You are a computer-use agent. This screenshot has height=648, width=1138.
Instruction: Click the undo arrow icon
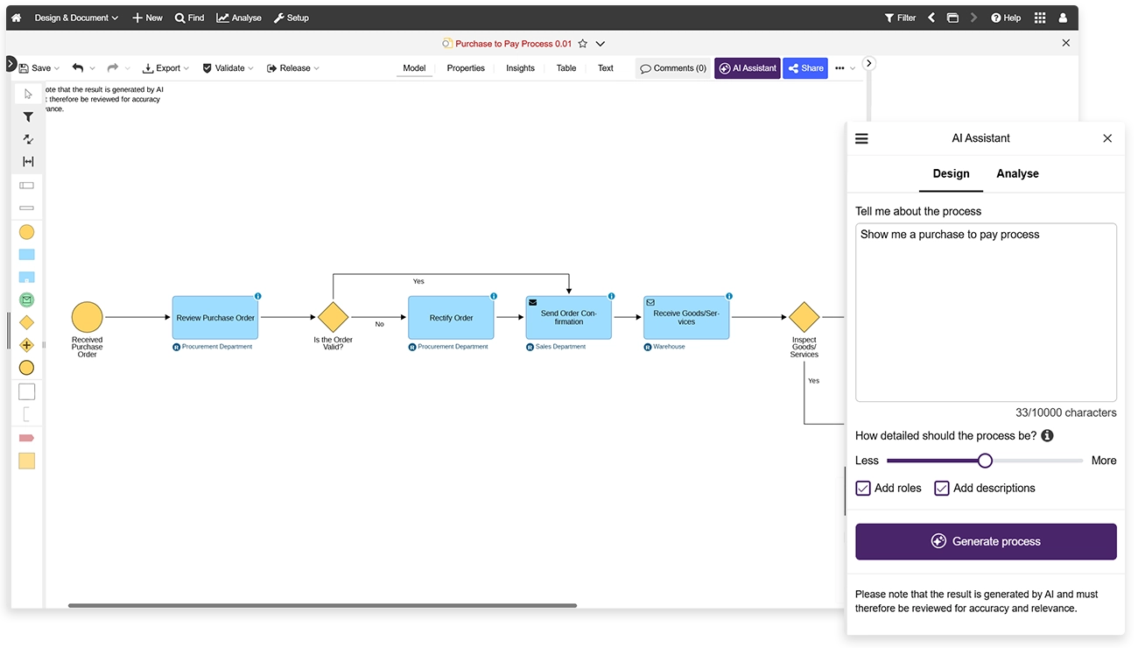[78, 68]
